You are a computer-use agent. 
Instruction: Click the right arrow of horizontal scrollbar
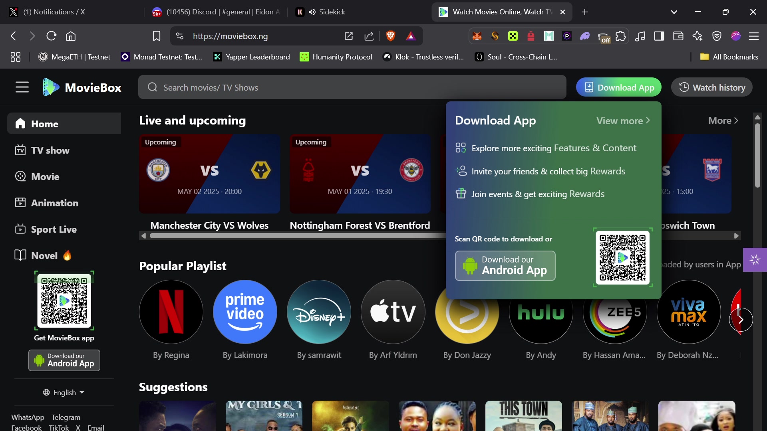coord(736,236)
